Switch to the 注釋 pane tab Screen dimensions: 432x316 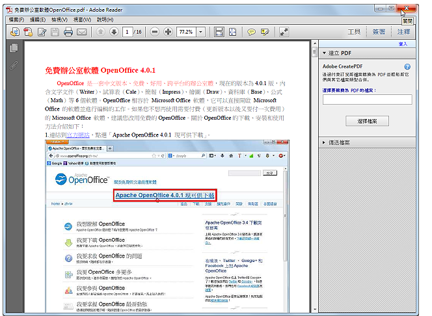coord(403,32)
